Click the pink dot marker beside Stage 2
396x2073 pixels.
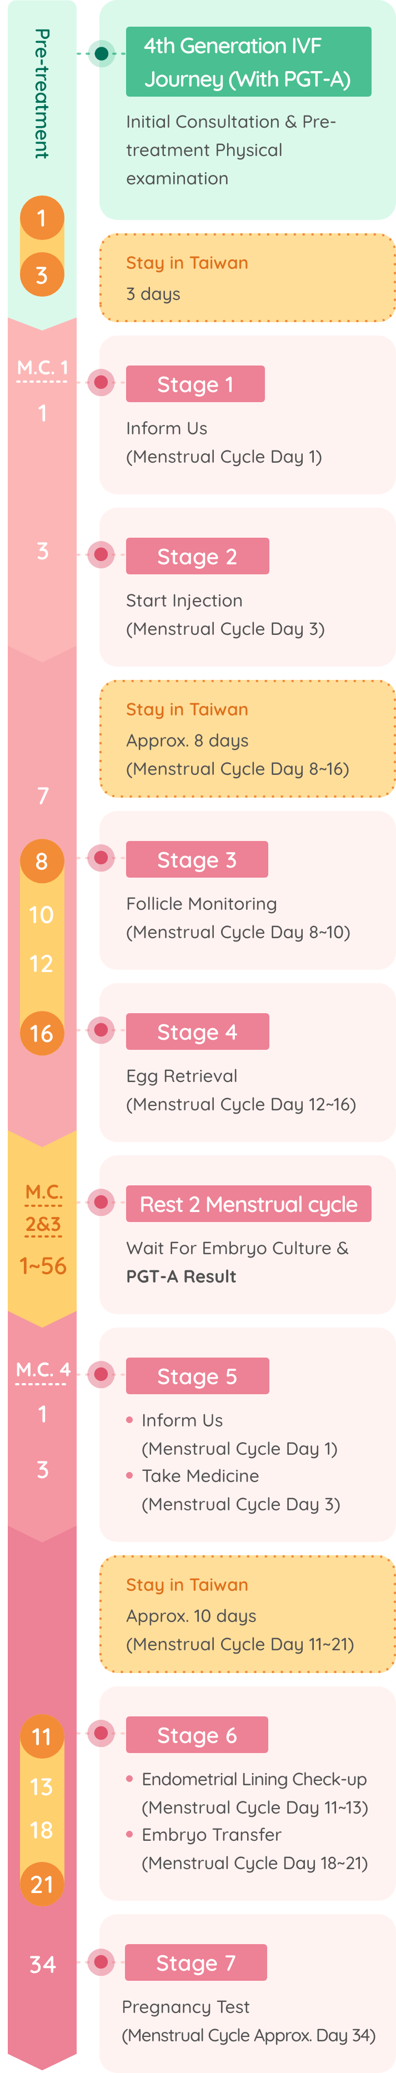coord(101,554)
